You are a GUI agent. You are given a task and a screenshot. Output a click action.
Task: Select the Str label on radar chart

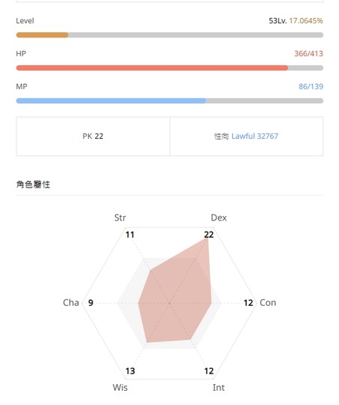(x=120, y=217)
